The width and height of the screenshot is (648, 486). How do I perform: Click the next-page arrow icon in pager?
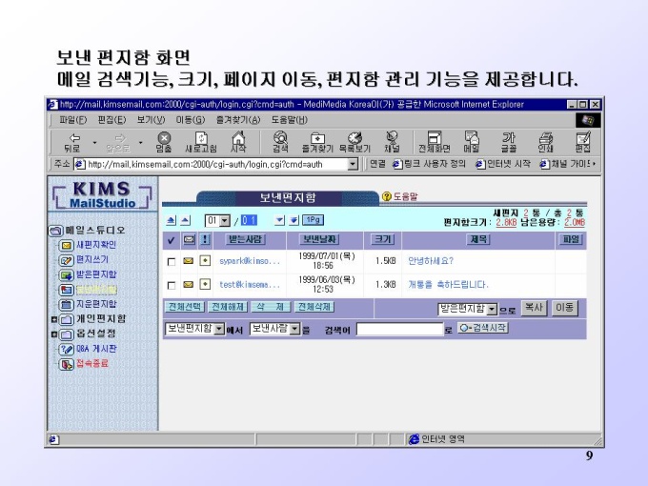click(280, 221)
